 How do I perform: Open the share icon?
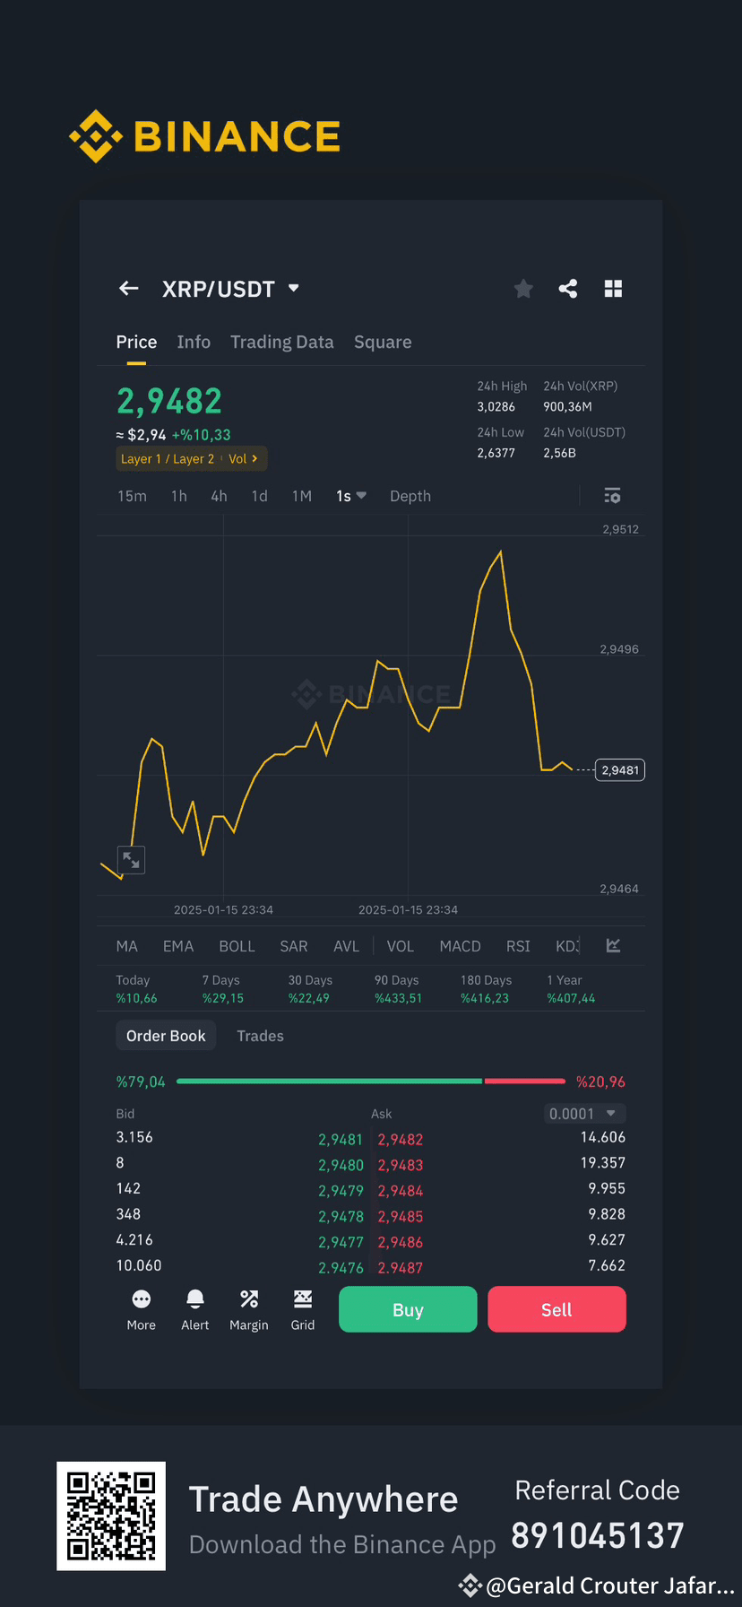[568, 289]
